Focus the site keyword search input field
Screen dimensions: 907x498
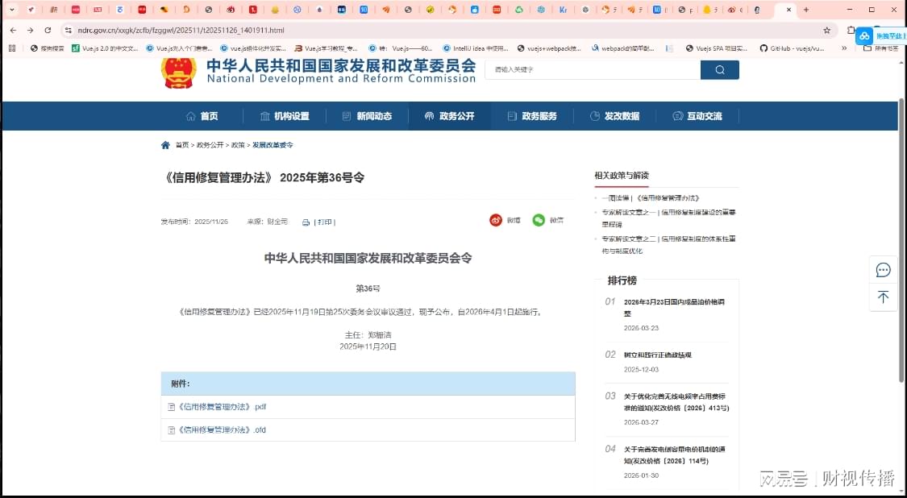point(593,70)
